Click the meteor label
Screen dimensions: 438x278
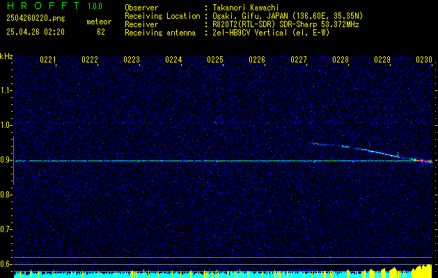pos(99,22)
